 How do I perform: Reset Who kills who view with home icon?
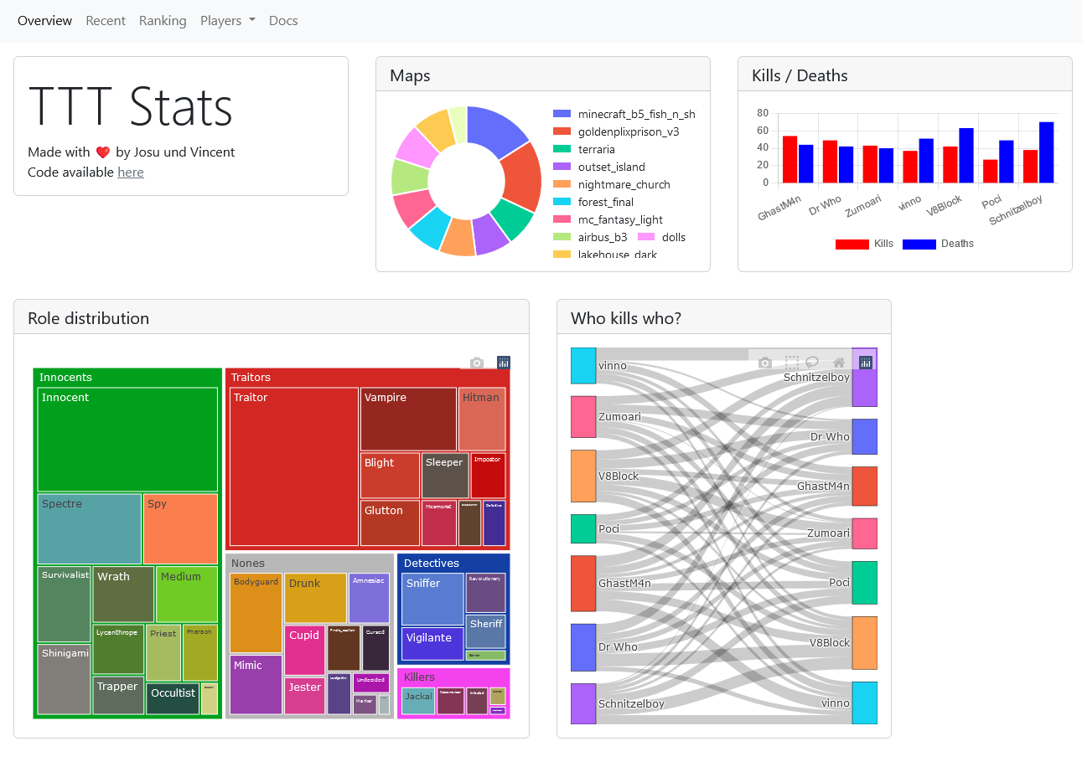coord(838,363)
